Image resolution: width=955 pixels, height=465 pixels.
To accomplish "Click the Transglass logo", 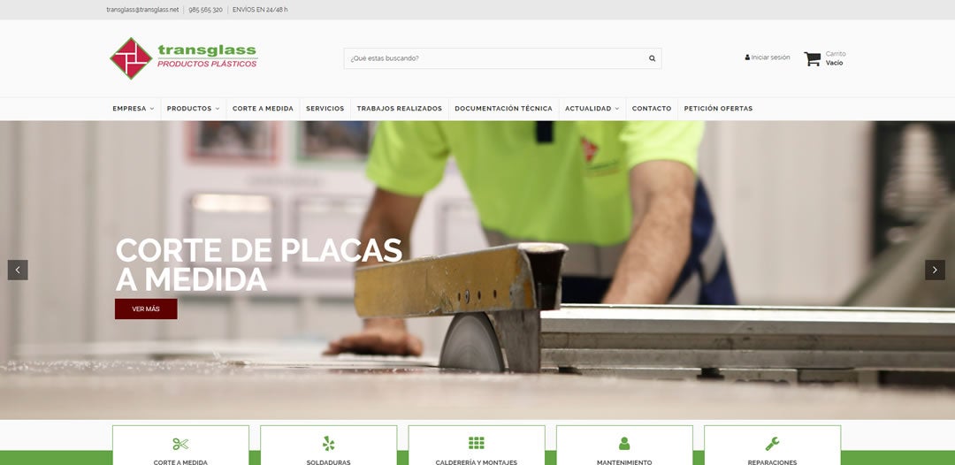I will pyautogui.click(x=183, y=58).
